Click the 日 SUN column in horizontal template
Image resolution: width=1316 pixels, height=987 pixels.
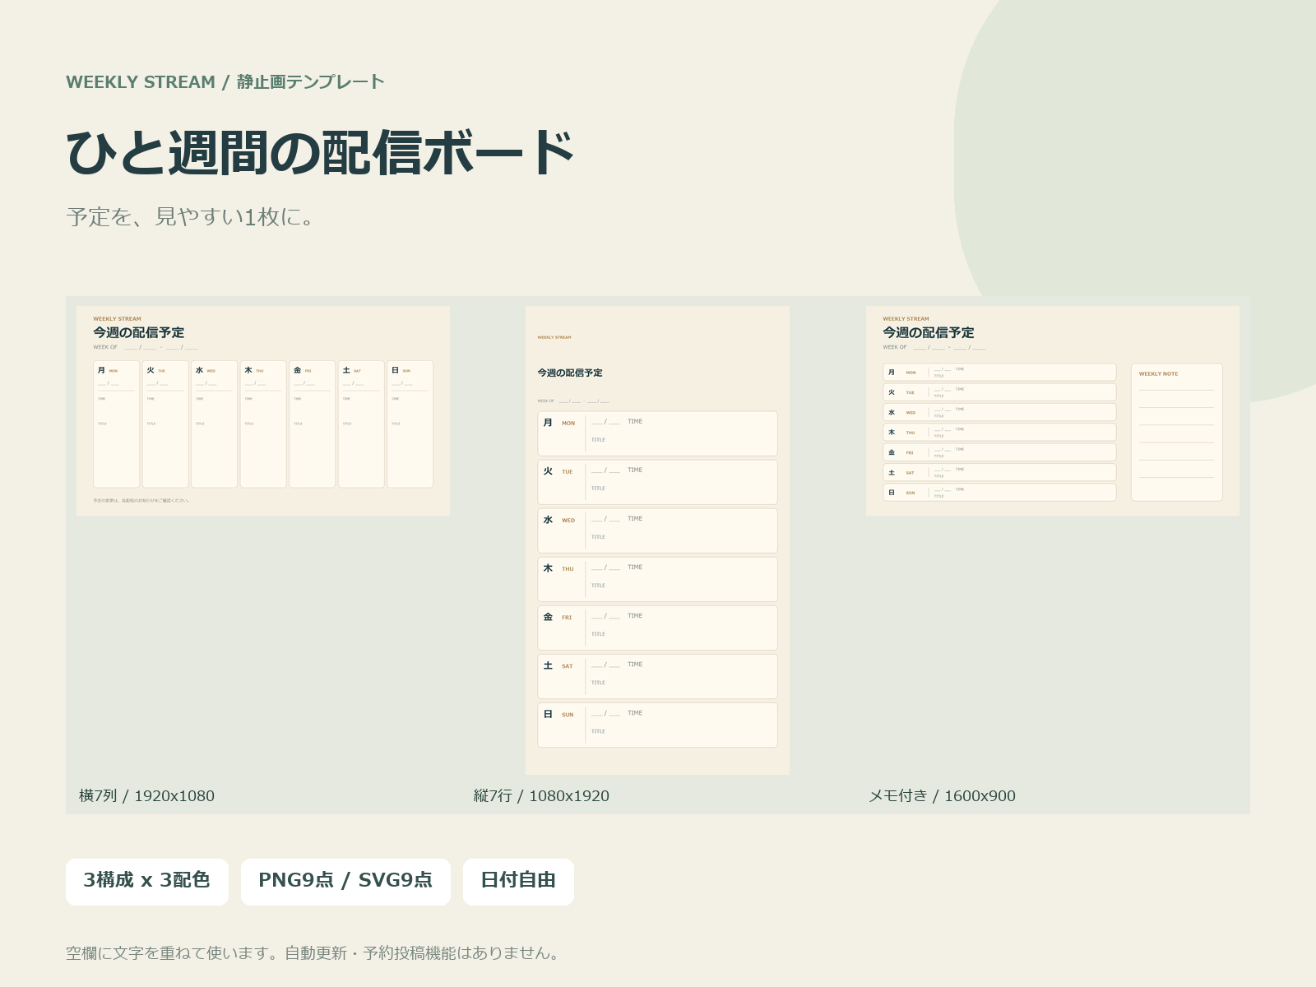point(410,424)
